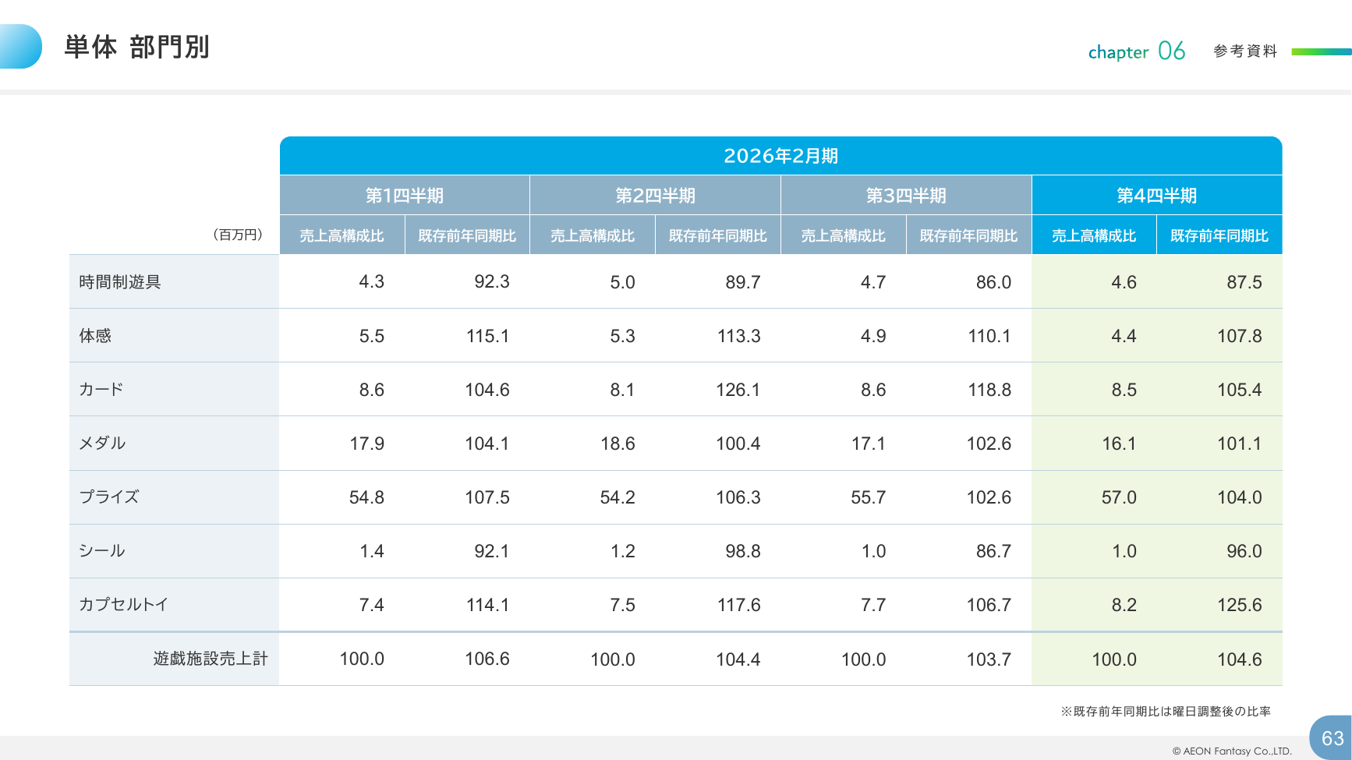The image size is (1352, 760).
Task: Click the 参考資料 heading text
Action: coord(1245,51)
